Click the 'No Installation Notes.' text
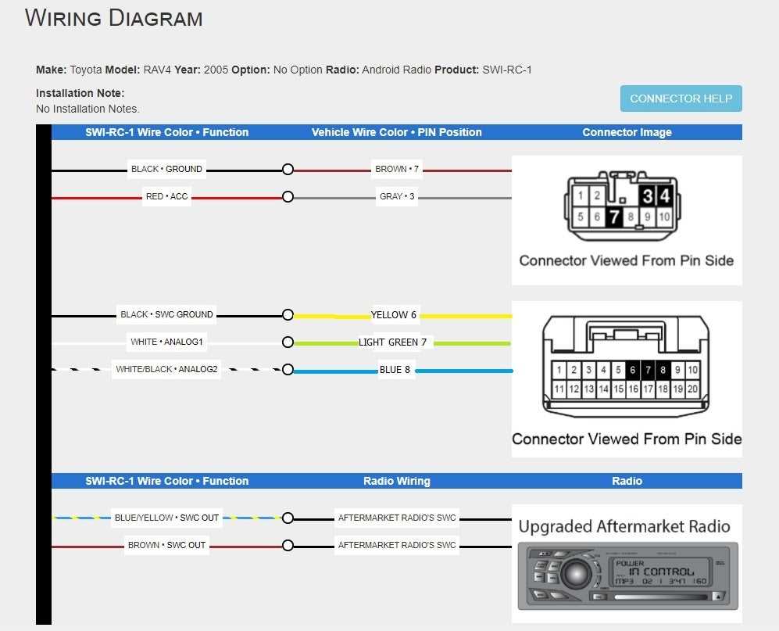 (x=88, y=109)
